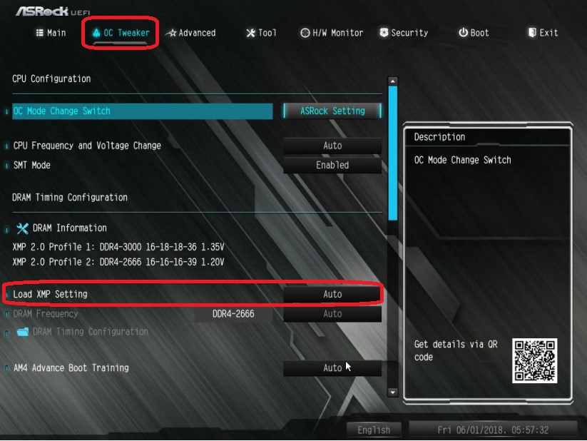Toggle SMT Mode Enabled value
This screenshot has height=441, width=587.
tap(332, 166)
